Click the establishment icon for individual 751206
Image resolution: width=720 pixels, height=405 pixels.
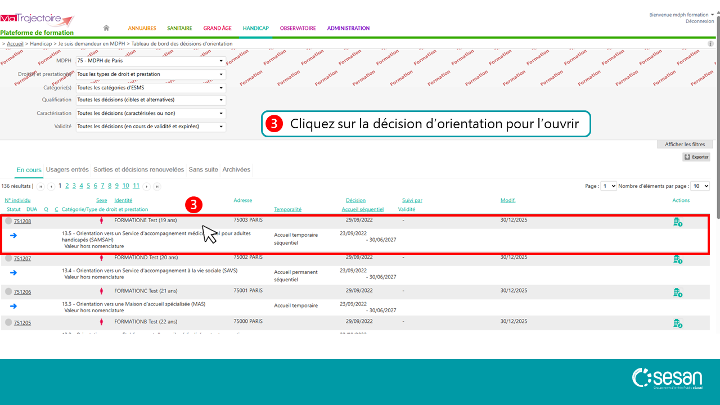(677, 292)
